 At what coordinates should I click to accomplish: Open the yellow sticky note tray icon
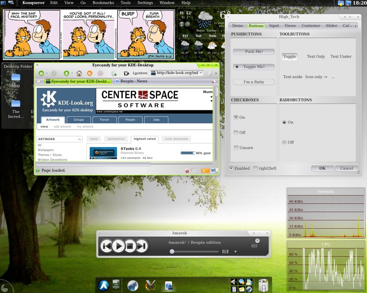click(242, 289)
